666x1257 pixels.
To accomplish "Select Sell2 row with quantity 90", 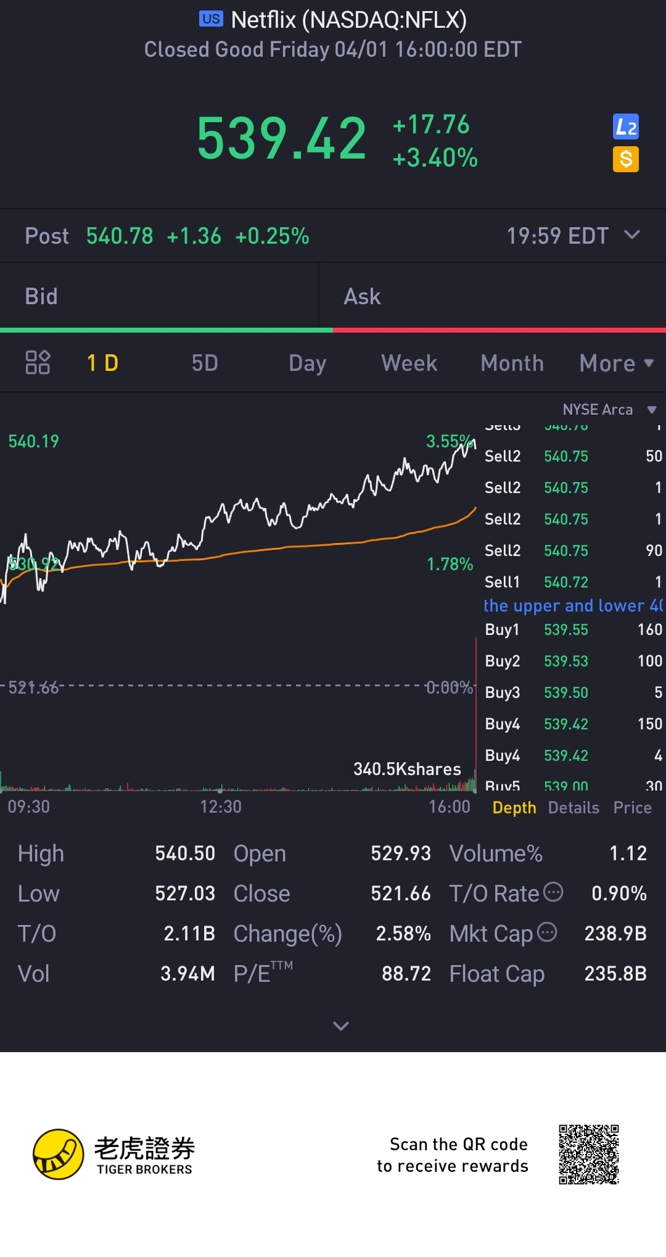I will [573, 550].
